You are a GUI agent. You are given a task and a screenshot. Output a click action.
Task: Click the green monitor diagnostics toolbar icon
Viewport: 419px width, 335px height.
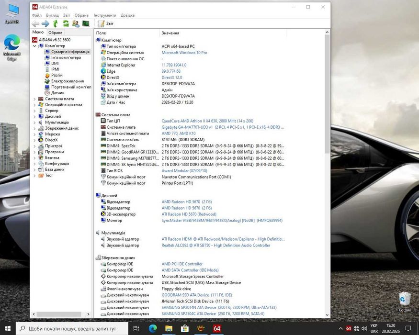(x=86, y=24)
